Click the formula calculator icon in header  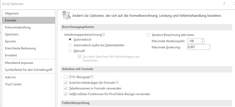tap(66, 15)
